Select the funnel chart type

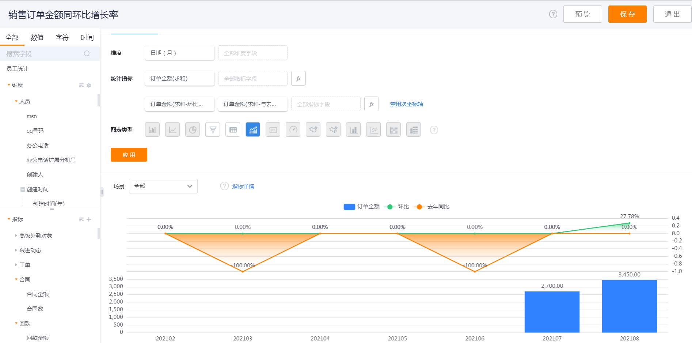213,130
